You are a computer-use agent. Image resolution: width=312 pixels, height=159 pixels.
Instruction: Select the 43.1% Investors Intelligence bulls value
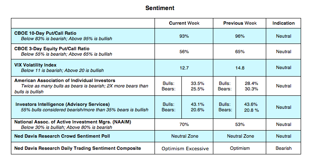197,104
